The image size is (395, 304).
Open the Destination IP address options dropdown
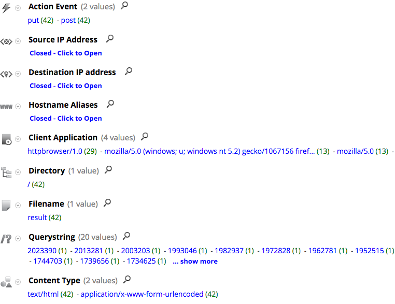pyautogui.click(x=18, y=74)
